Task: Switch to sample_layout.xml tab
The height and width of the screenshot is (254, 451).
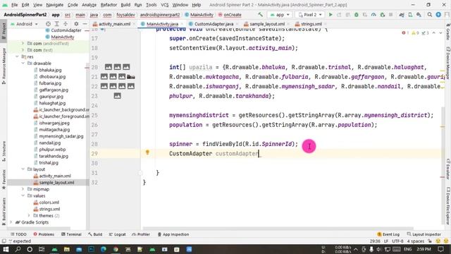Action: point(267,24)
